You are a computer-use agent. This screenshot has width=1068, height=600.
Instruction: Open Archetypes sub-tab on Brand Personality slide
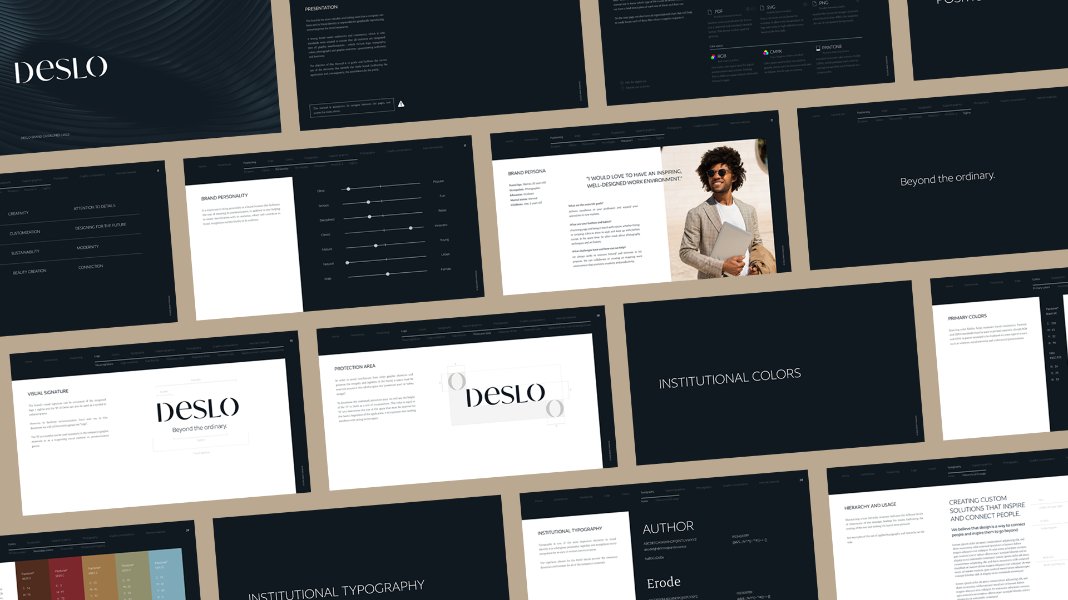[301, 167]
